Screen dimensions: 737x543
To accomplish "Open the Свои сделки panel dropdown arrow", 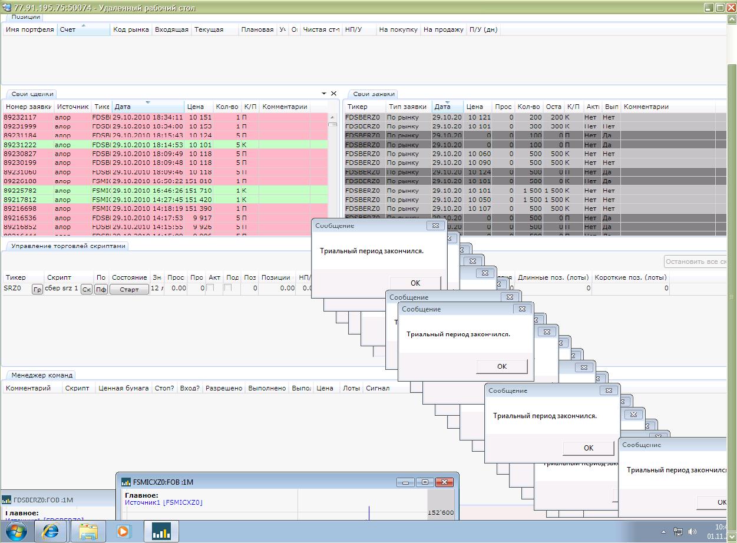I will [323, 94].
